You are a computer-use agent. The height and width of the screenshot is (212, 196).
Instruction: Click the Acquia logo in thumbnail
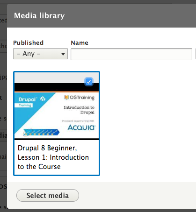pos(81,127)
